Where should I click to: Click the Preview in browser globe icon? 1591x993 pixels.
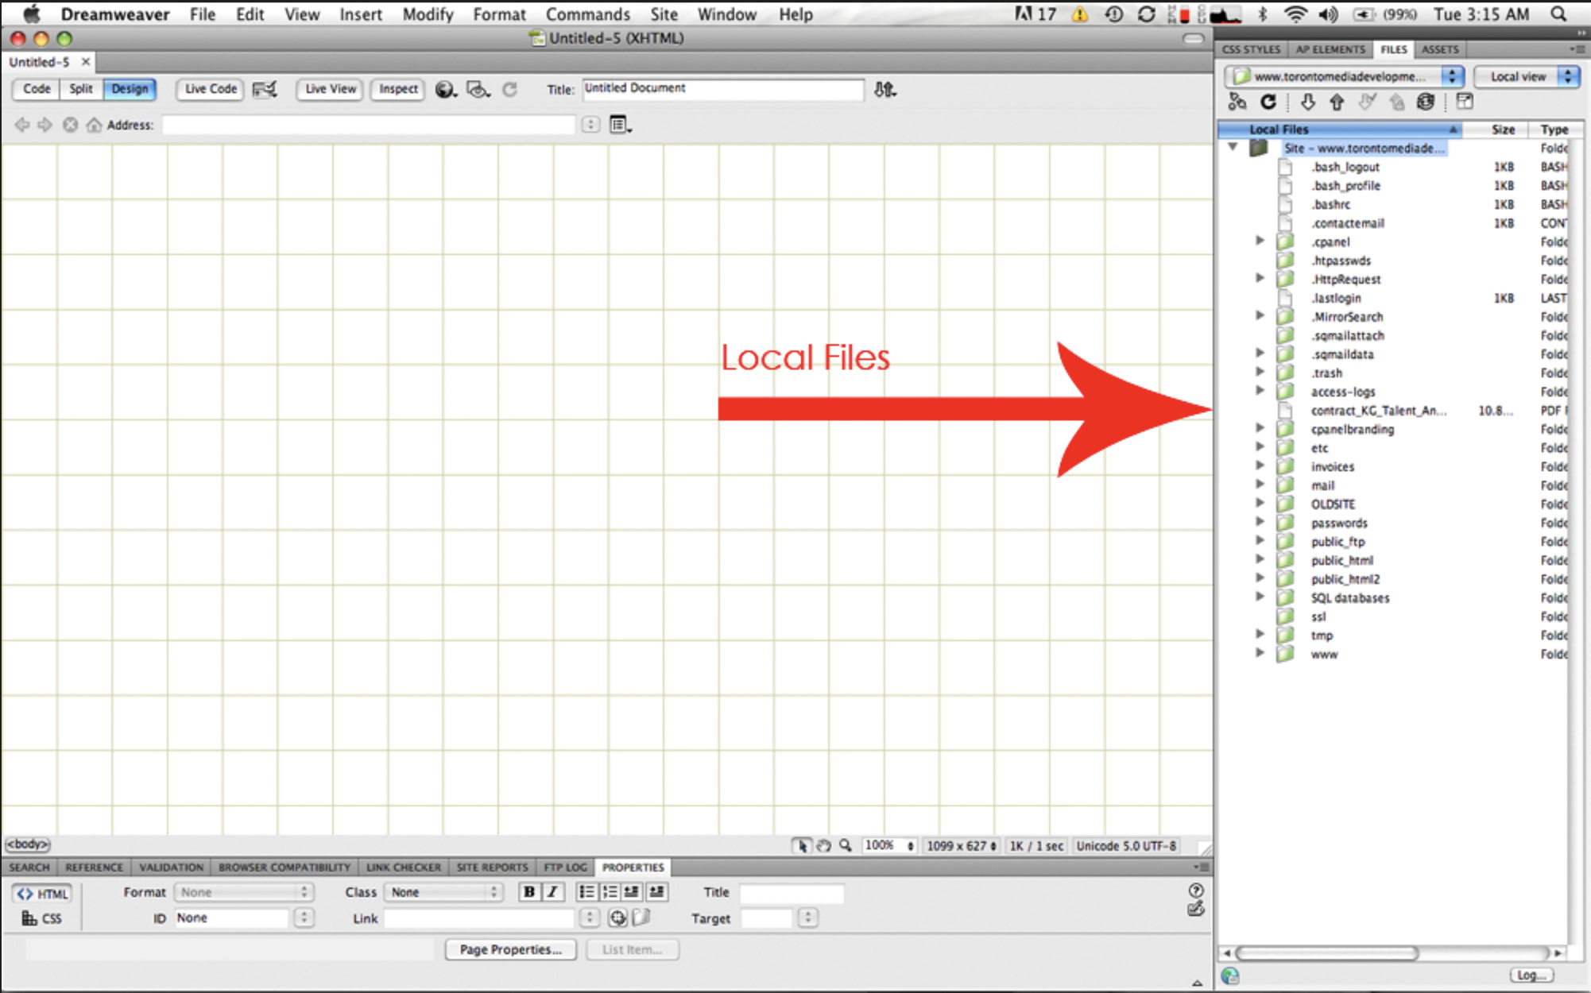point(445,89)
